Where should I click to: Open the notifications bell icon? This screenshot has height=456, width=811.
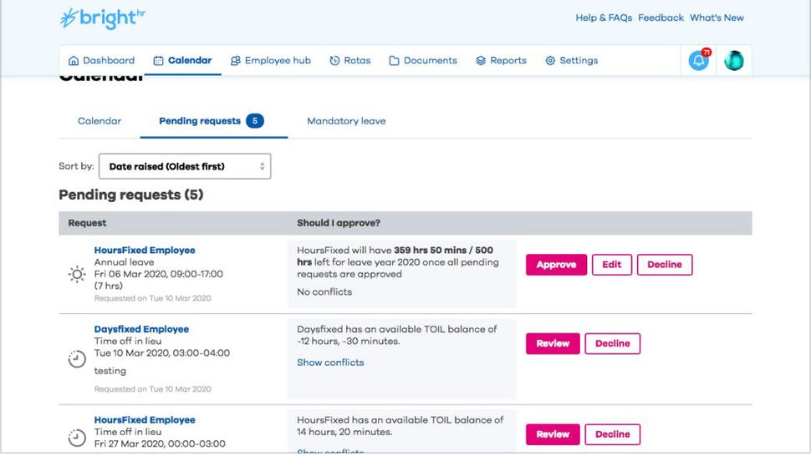(698, 61)
